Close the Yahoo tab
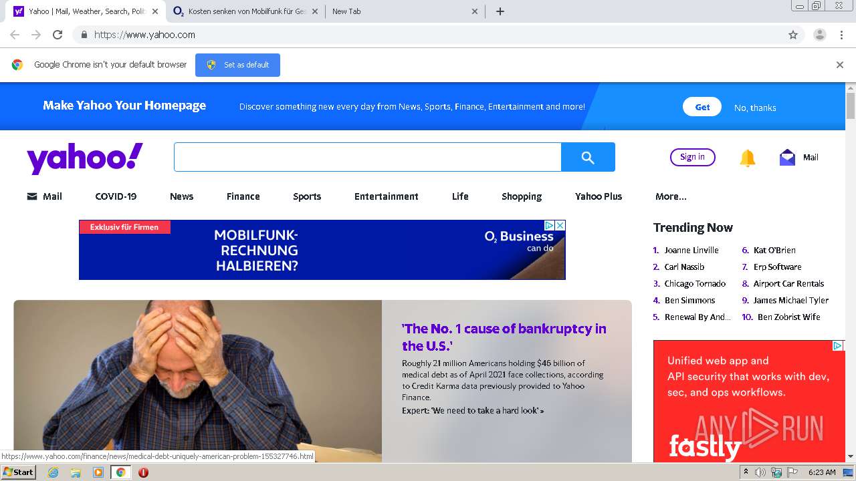The height and width of the screenshot is (481, 856). 155,11
